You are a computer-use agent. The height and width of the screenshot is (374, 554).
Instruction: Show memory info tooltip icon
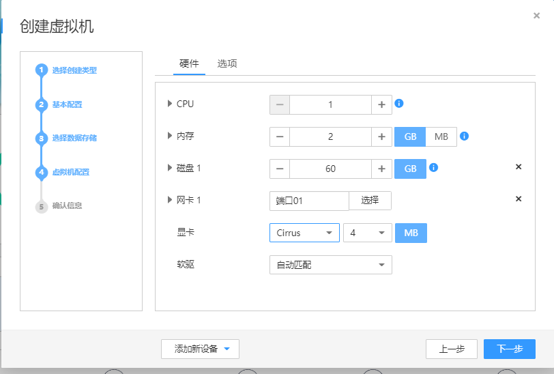click(x=464, y=136)
